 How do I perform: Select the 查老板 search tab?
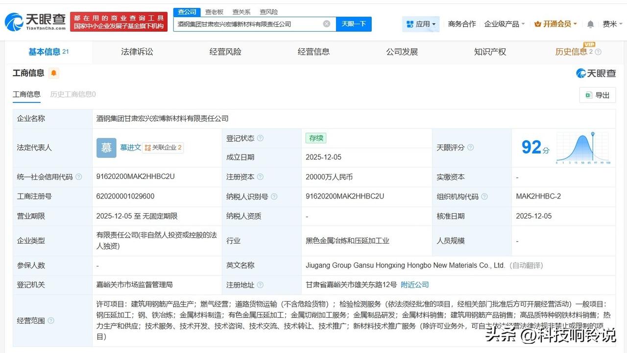(x=214, y=12)
